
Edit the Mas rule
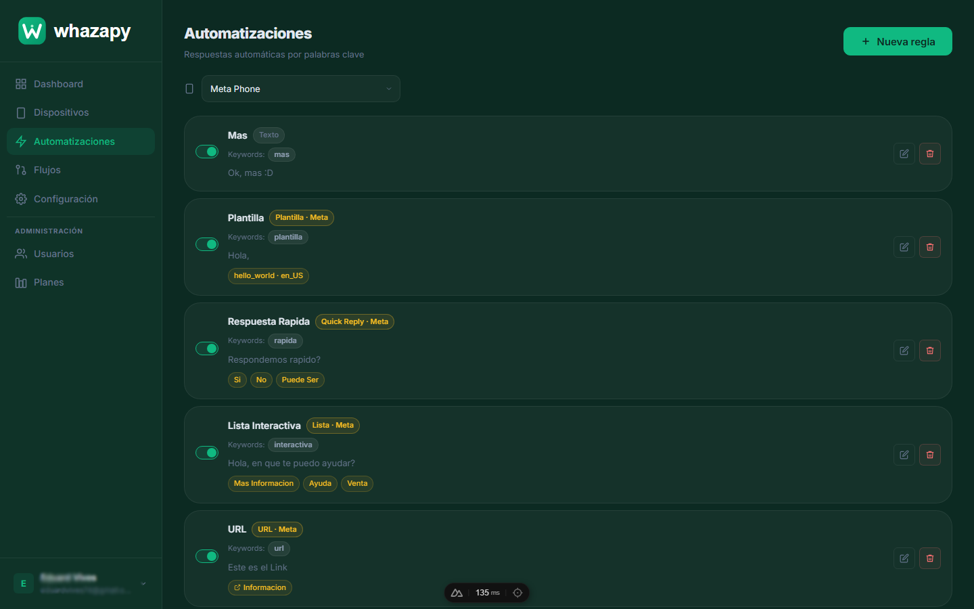pyautogui.click(x=904, y=154)
